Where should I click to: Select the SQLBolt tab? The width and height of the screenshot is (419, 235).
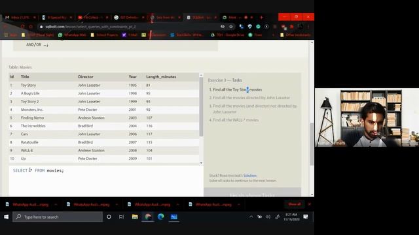(201, 18)
